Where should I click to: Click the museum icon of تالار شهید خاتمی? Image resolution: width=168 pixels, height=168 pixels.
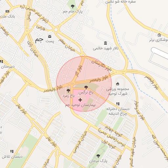pyautogui.click(x=105, y=43)
